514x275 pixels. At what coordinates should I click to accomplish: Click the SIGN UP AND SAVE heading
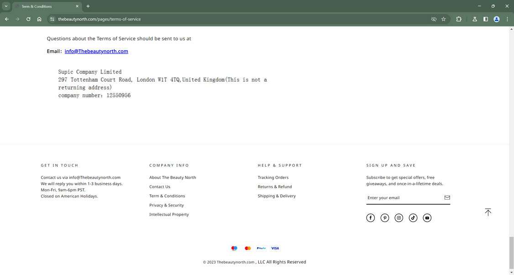391,165
